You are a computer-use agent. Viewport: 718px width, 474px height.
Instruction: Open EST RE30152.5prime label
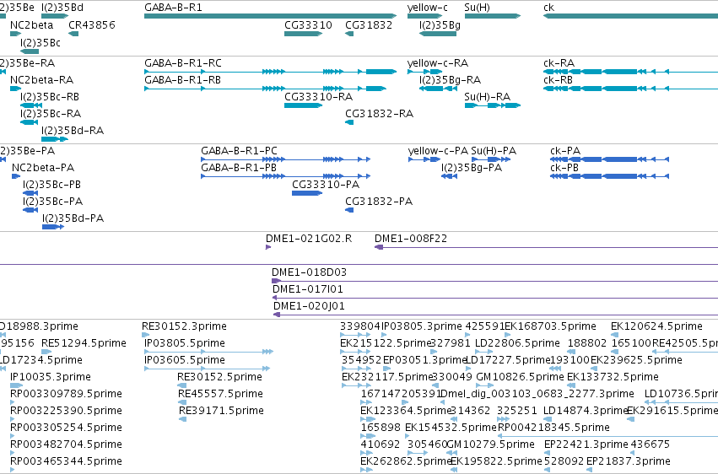(x=220, y=378)
